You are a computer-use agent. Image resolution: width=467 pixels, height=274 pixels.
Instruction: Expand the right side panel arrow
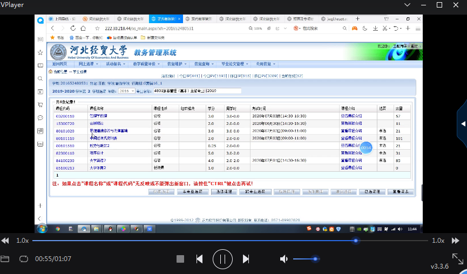point(463,124)
